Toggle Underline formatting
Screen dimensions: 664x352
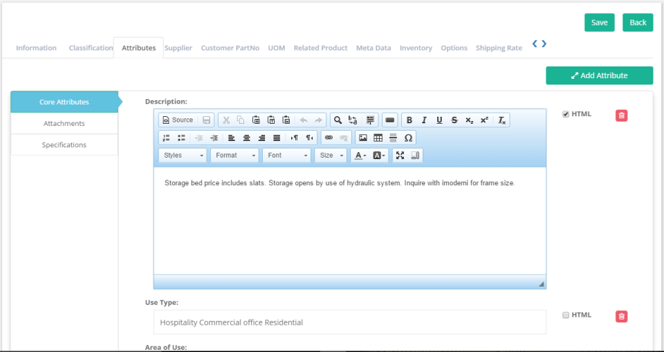(439, 120)
